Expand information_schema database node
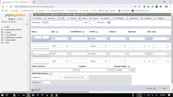Image resolution: width=173 pixels, height=97 pixels. click(x=2, y=30)
